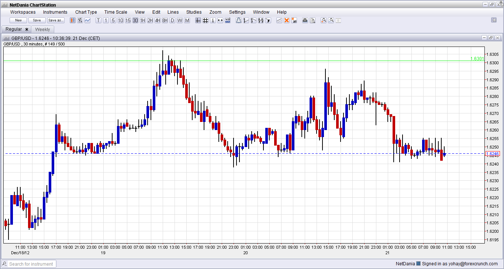Expand the Studies menu
The height and width of the screenshot is (269, 504).
(194, 12)
